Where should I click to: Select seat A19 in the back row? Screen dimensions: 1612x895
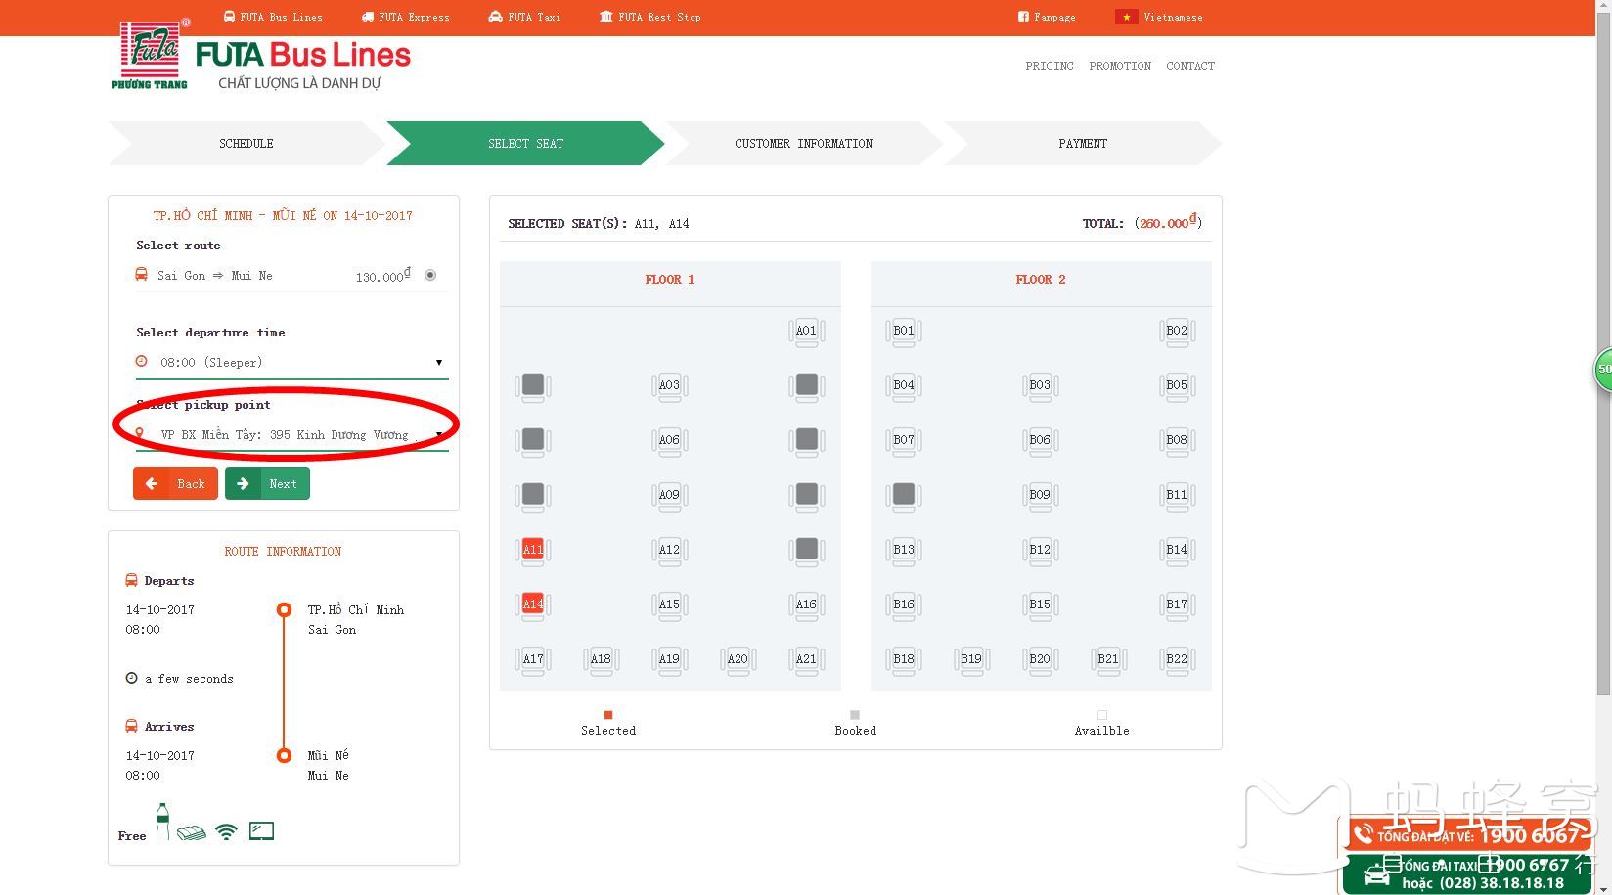click(x=669, y=659)
